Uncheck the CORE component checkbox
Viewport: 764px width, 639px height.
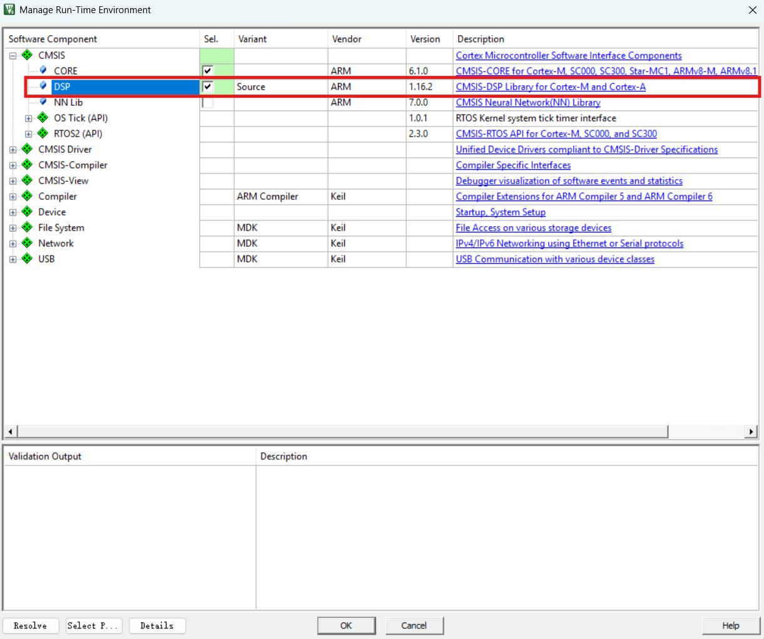tap(208, 71)
